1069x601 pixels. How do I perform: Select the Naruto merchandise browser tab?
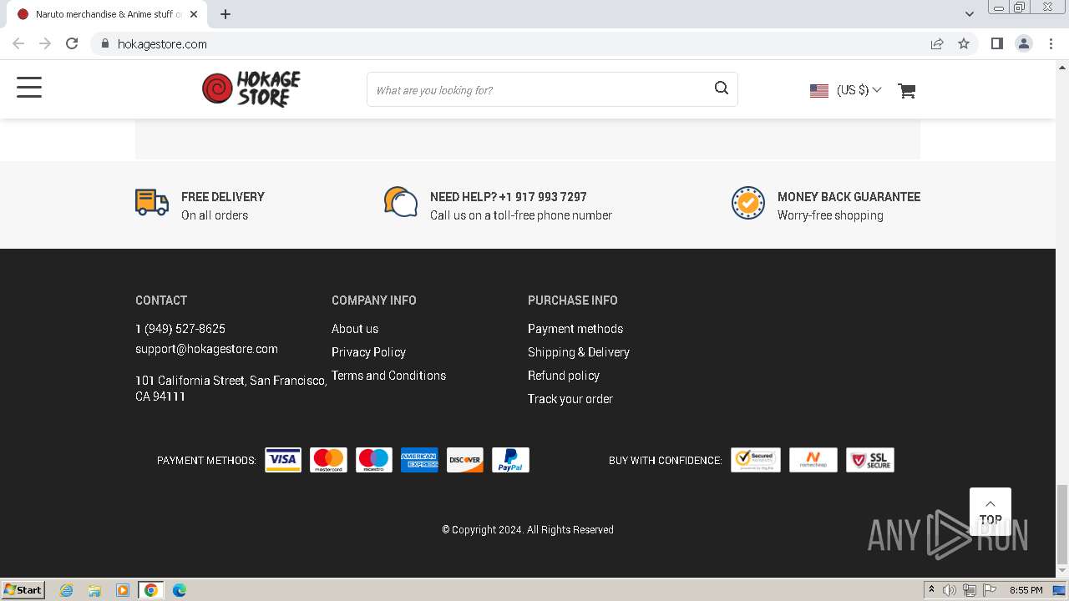[x=109, y=14]
